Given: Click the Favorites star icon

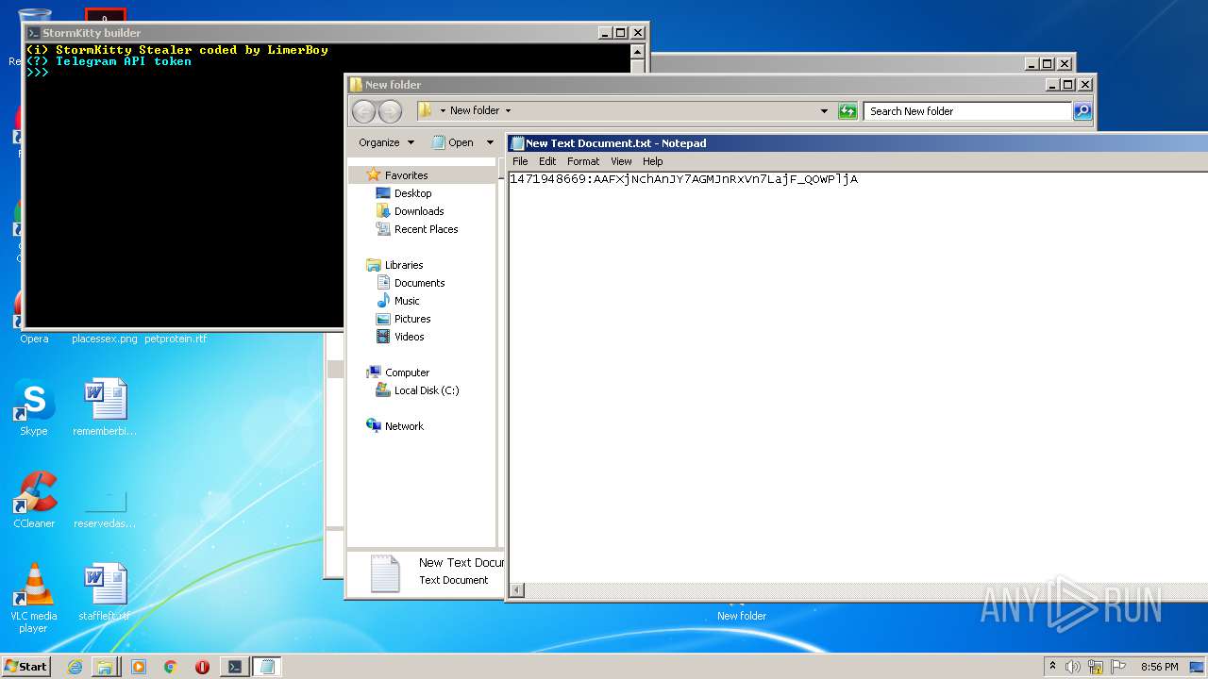Looking at the screenshot, I should (x=374, y=174).
